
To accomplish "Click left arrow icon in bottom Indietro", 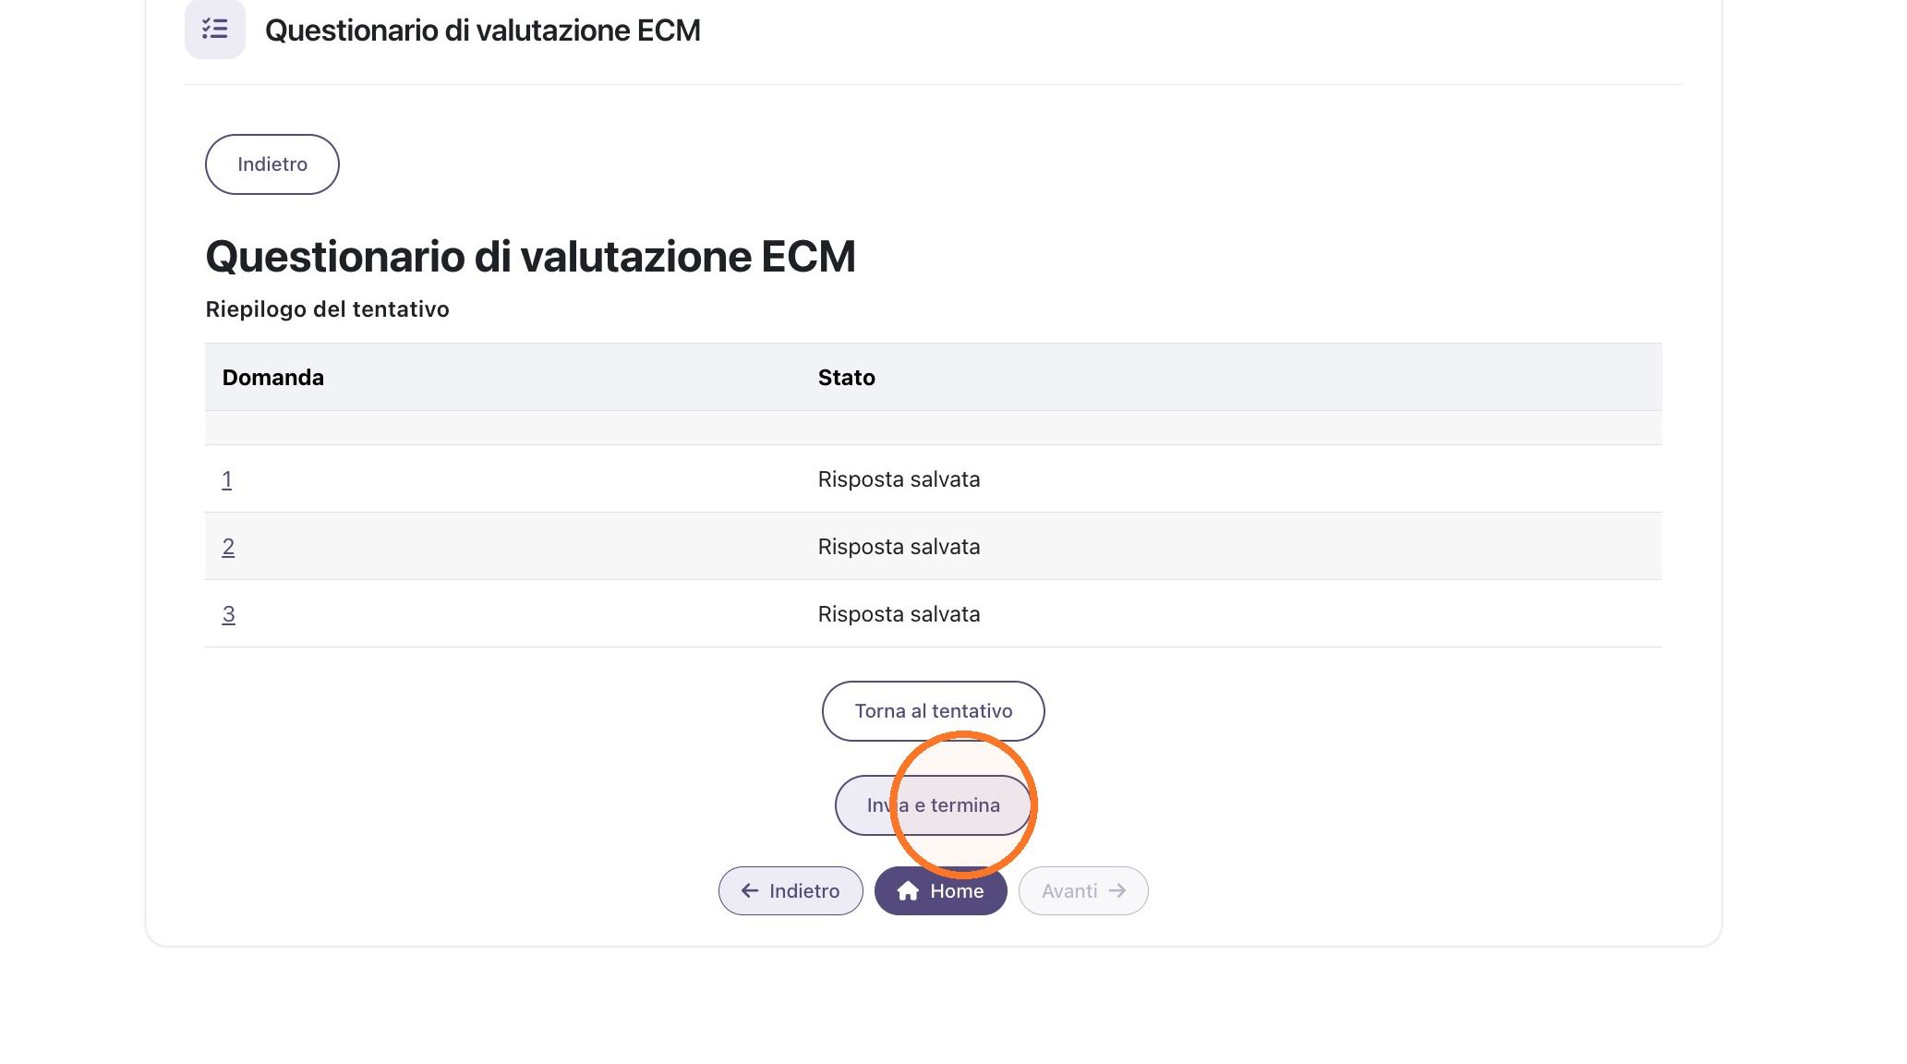I will click(x=750, y=890).
